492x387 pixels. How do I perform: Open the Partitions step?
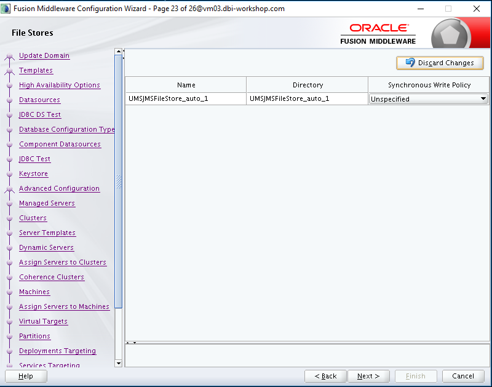point(35,336)
